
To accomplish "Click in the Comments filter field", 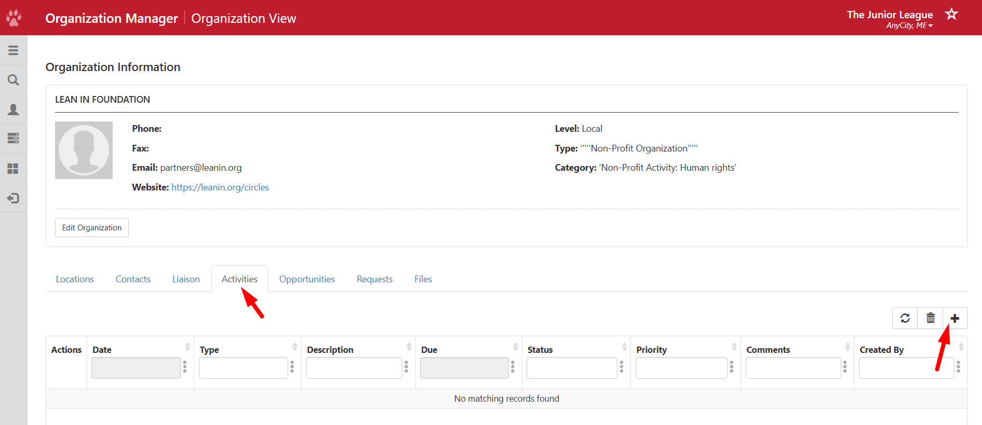I will coord(793,368).
